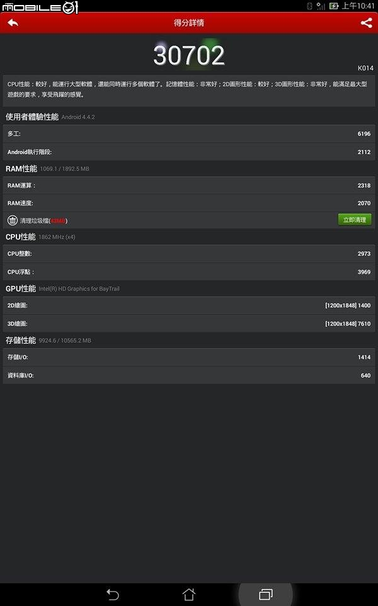Open the share icon in header
Viewport: 378px width, 606px height.
(x=366, y=23)
